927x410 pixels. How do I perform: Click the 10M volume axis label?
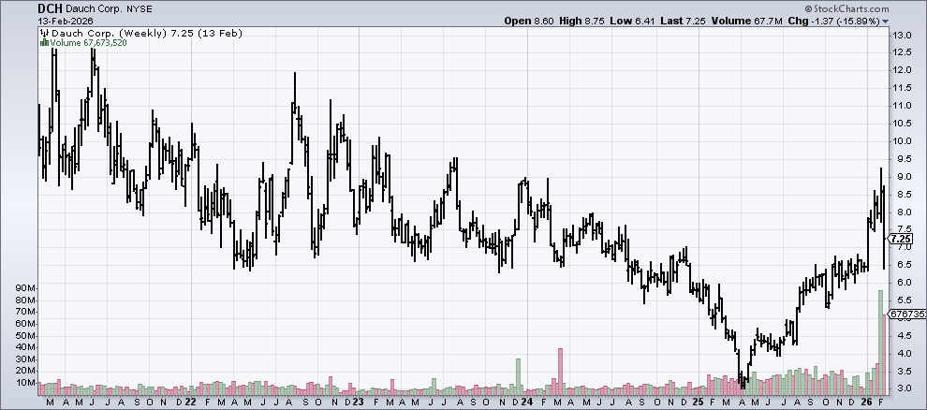[26, 383]
